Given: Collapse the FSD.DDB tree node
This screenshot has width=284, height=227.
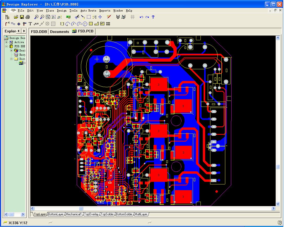Looking at the screenshot, I should coord(7,46).
